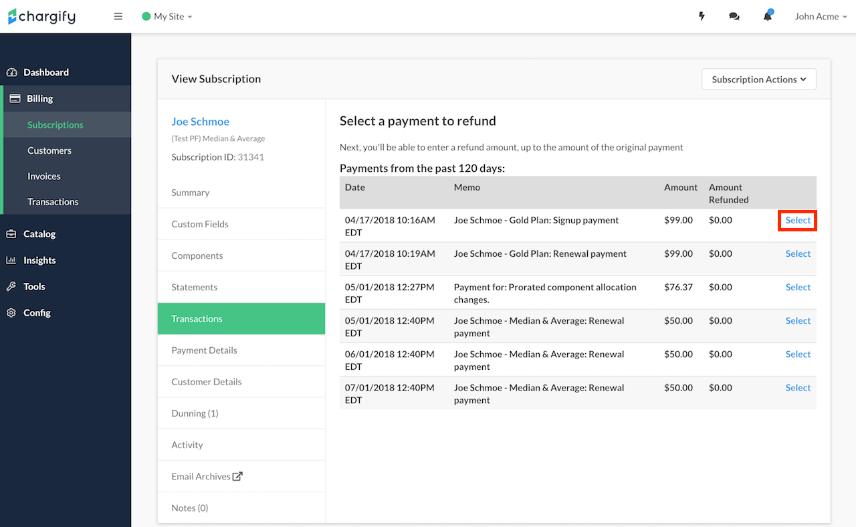Click the green site status dot
This screenshot has width=856, height=527.
click(x=146, y=17)
